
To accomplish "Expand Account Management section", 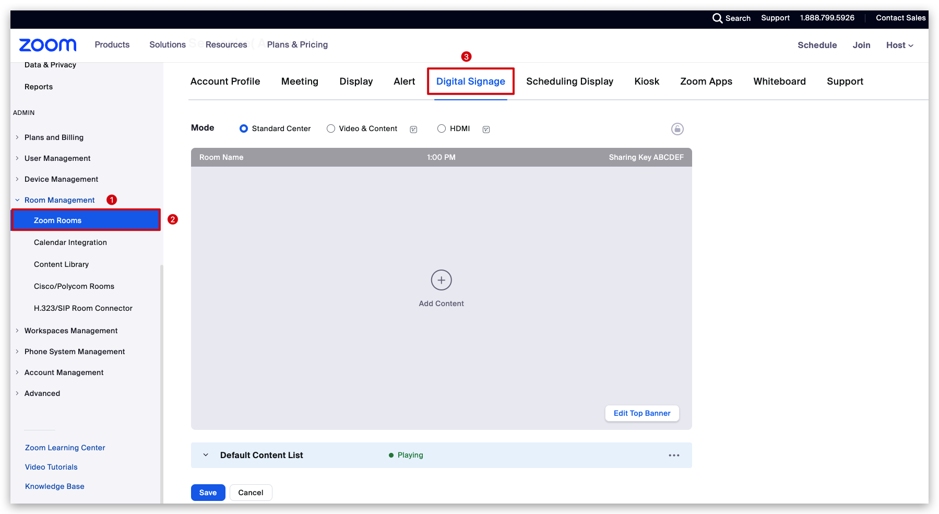I will tap(17, 372).
